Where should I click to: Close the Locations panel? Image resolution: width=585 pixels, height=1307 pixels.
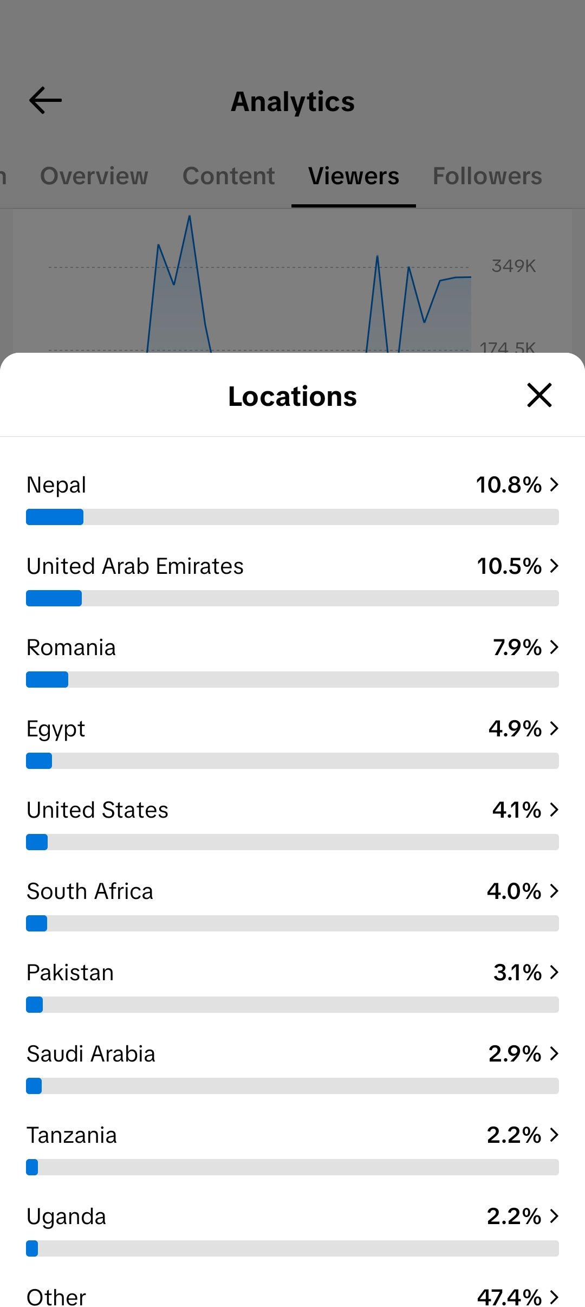coord(539,395)
